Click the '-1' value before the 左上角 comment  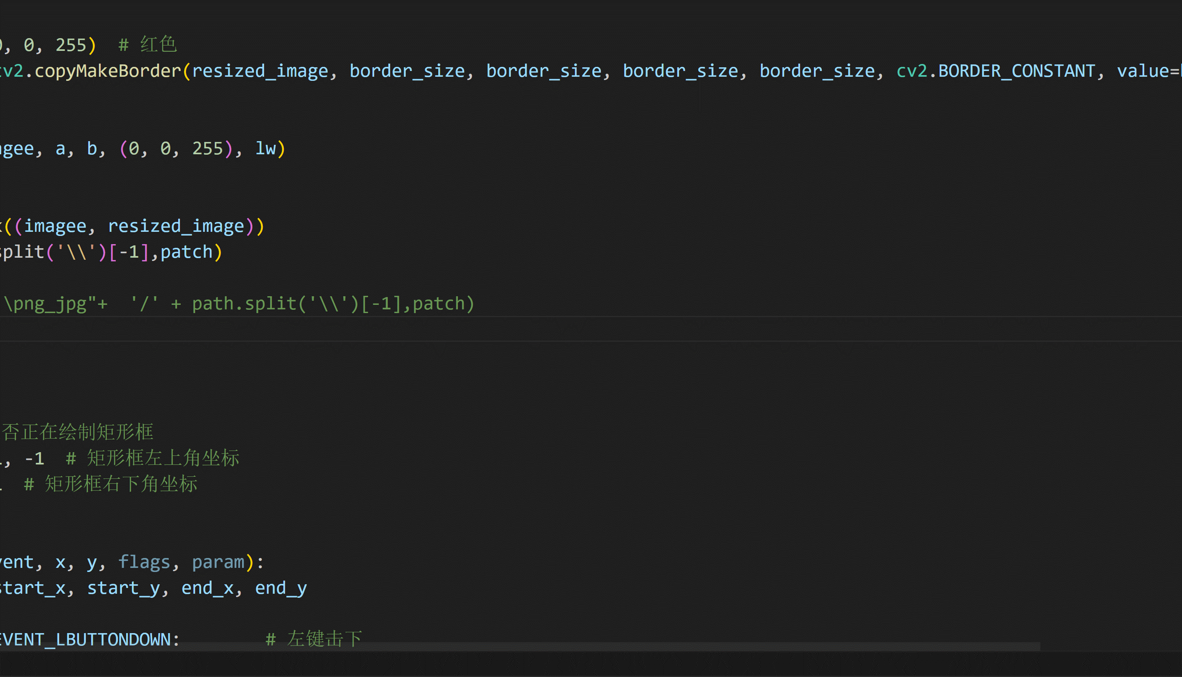tap(34, 458)
